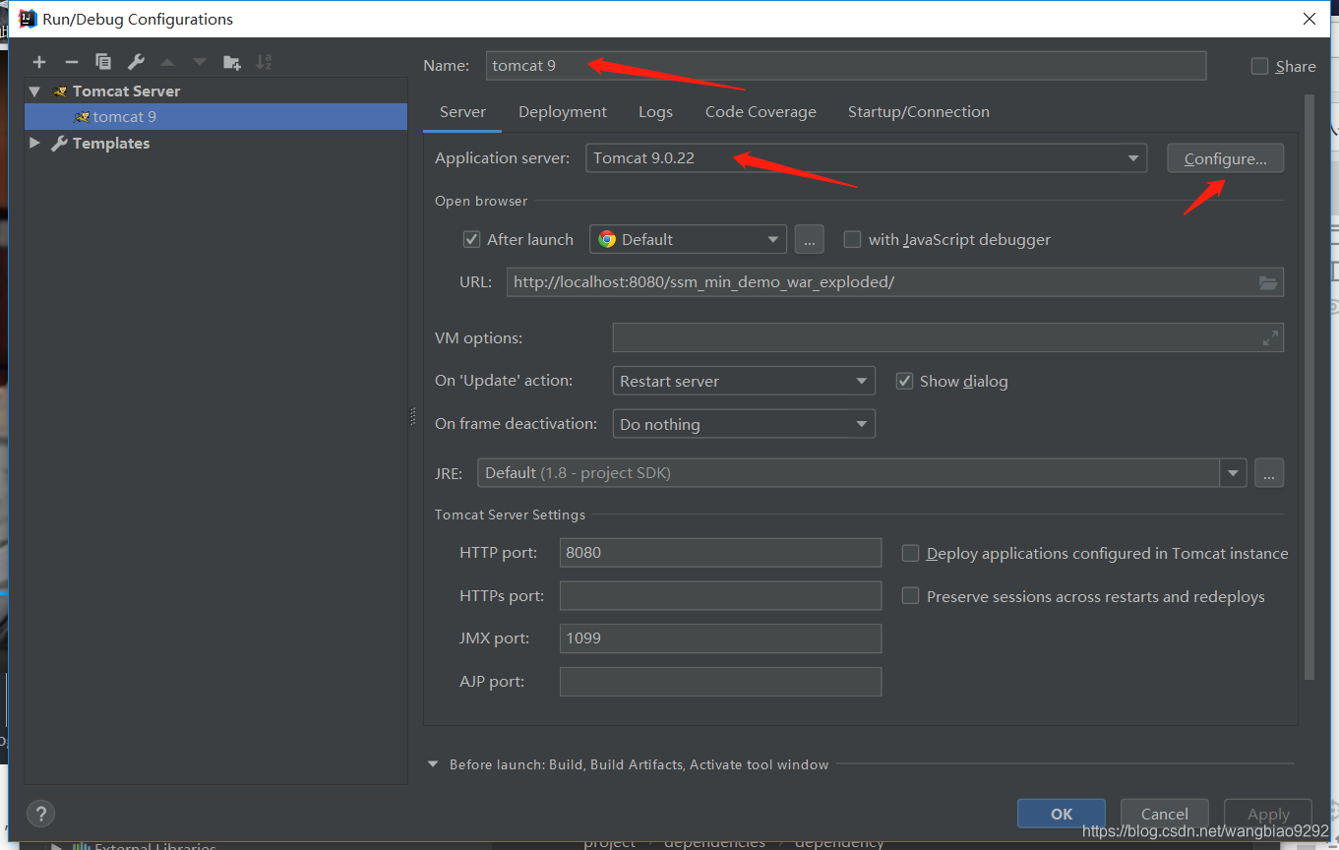Collapse Tomcat Server tree node
Screen dimensions: 1339x850
[35, 91]
